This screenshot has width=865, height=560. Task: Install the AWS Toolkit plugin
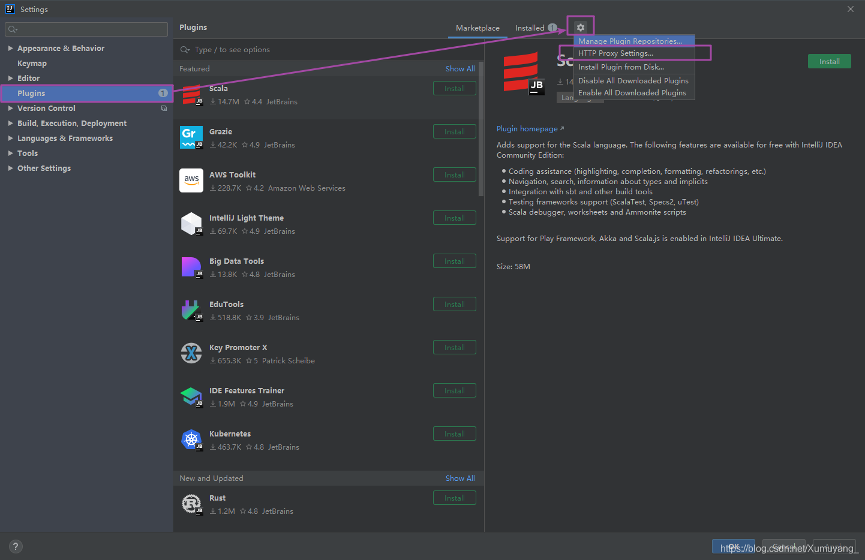(x=454, y=174)
